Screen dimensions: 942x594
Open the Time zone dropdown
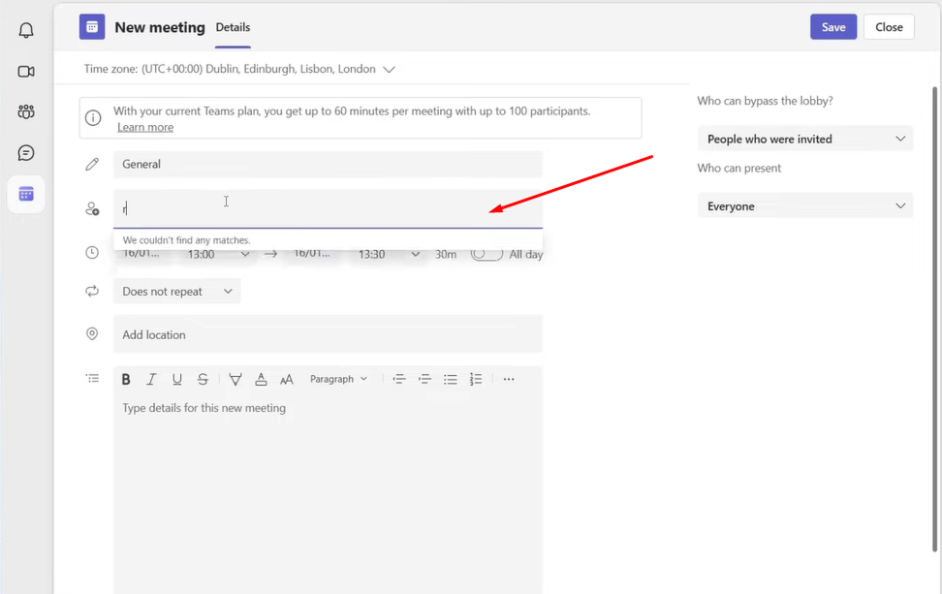(x=390, y=69)
